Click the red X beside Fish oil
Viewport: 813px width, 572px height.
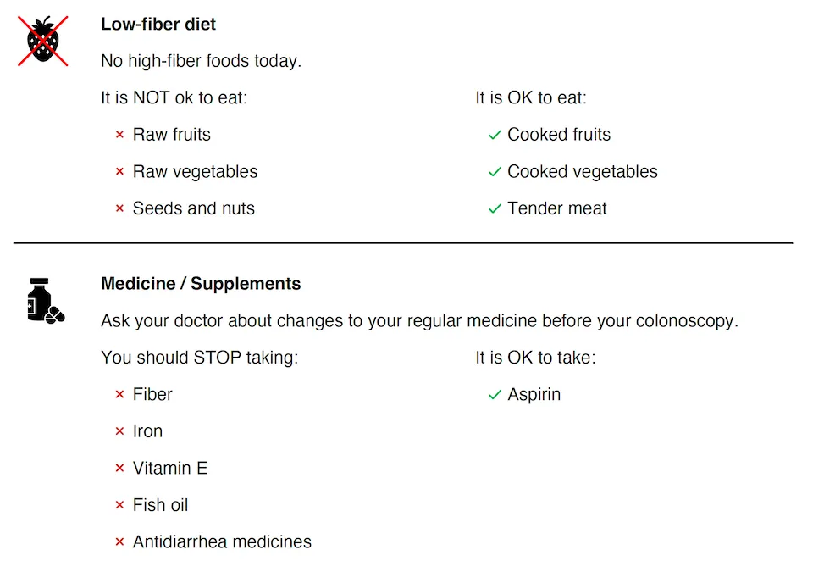[119, 506]
